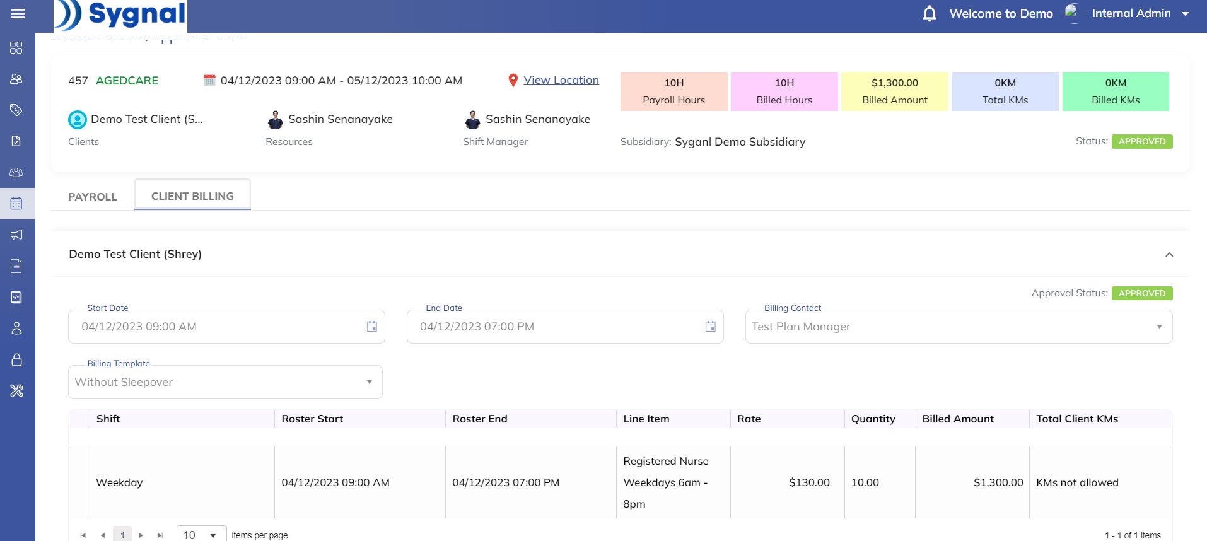Switch to the PAYROLL tab

pos(93,197)
